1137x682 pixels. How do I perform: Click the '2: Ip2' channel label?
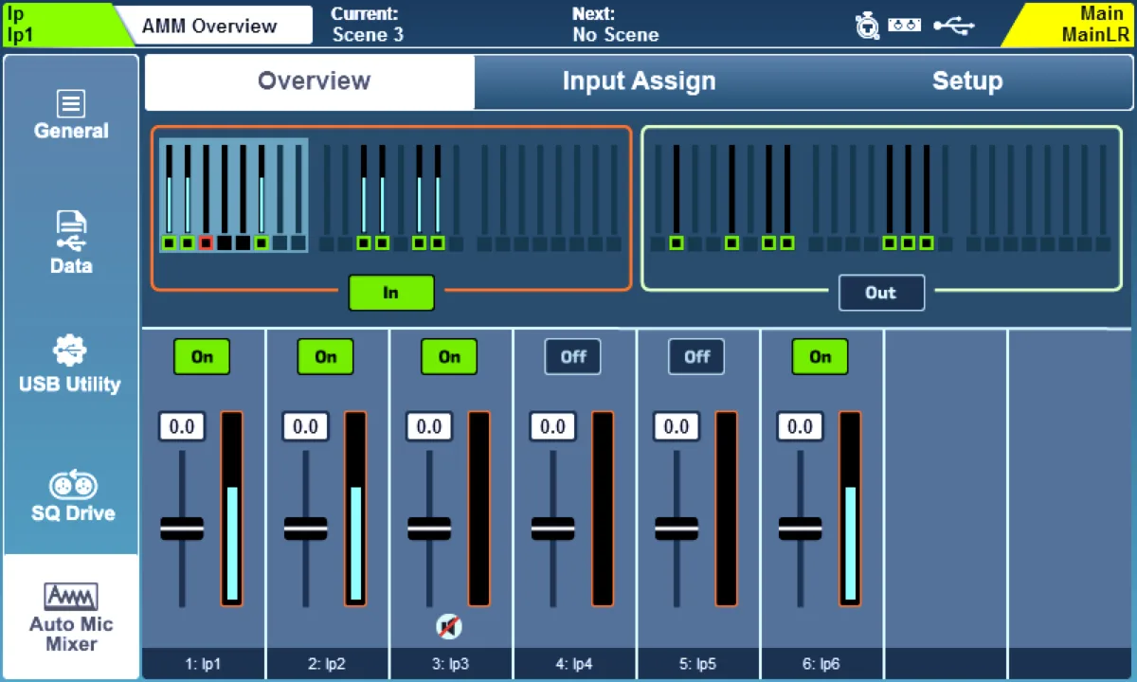[x=327, y=664]
